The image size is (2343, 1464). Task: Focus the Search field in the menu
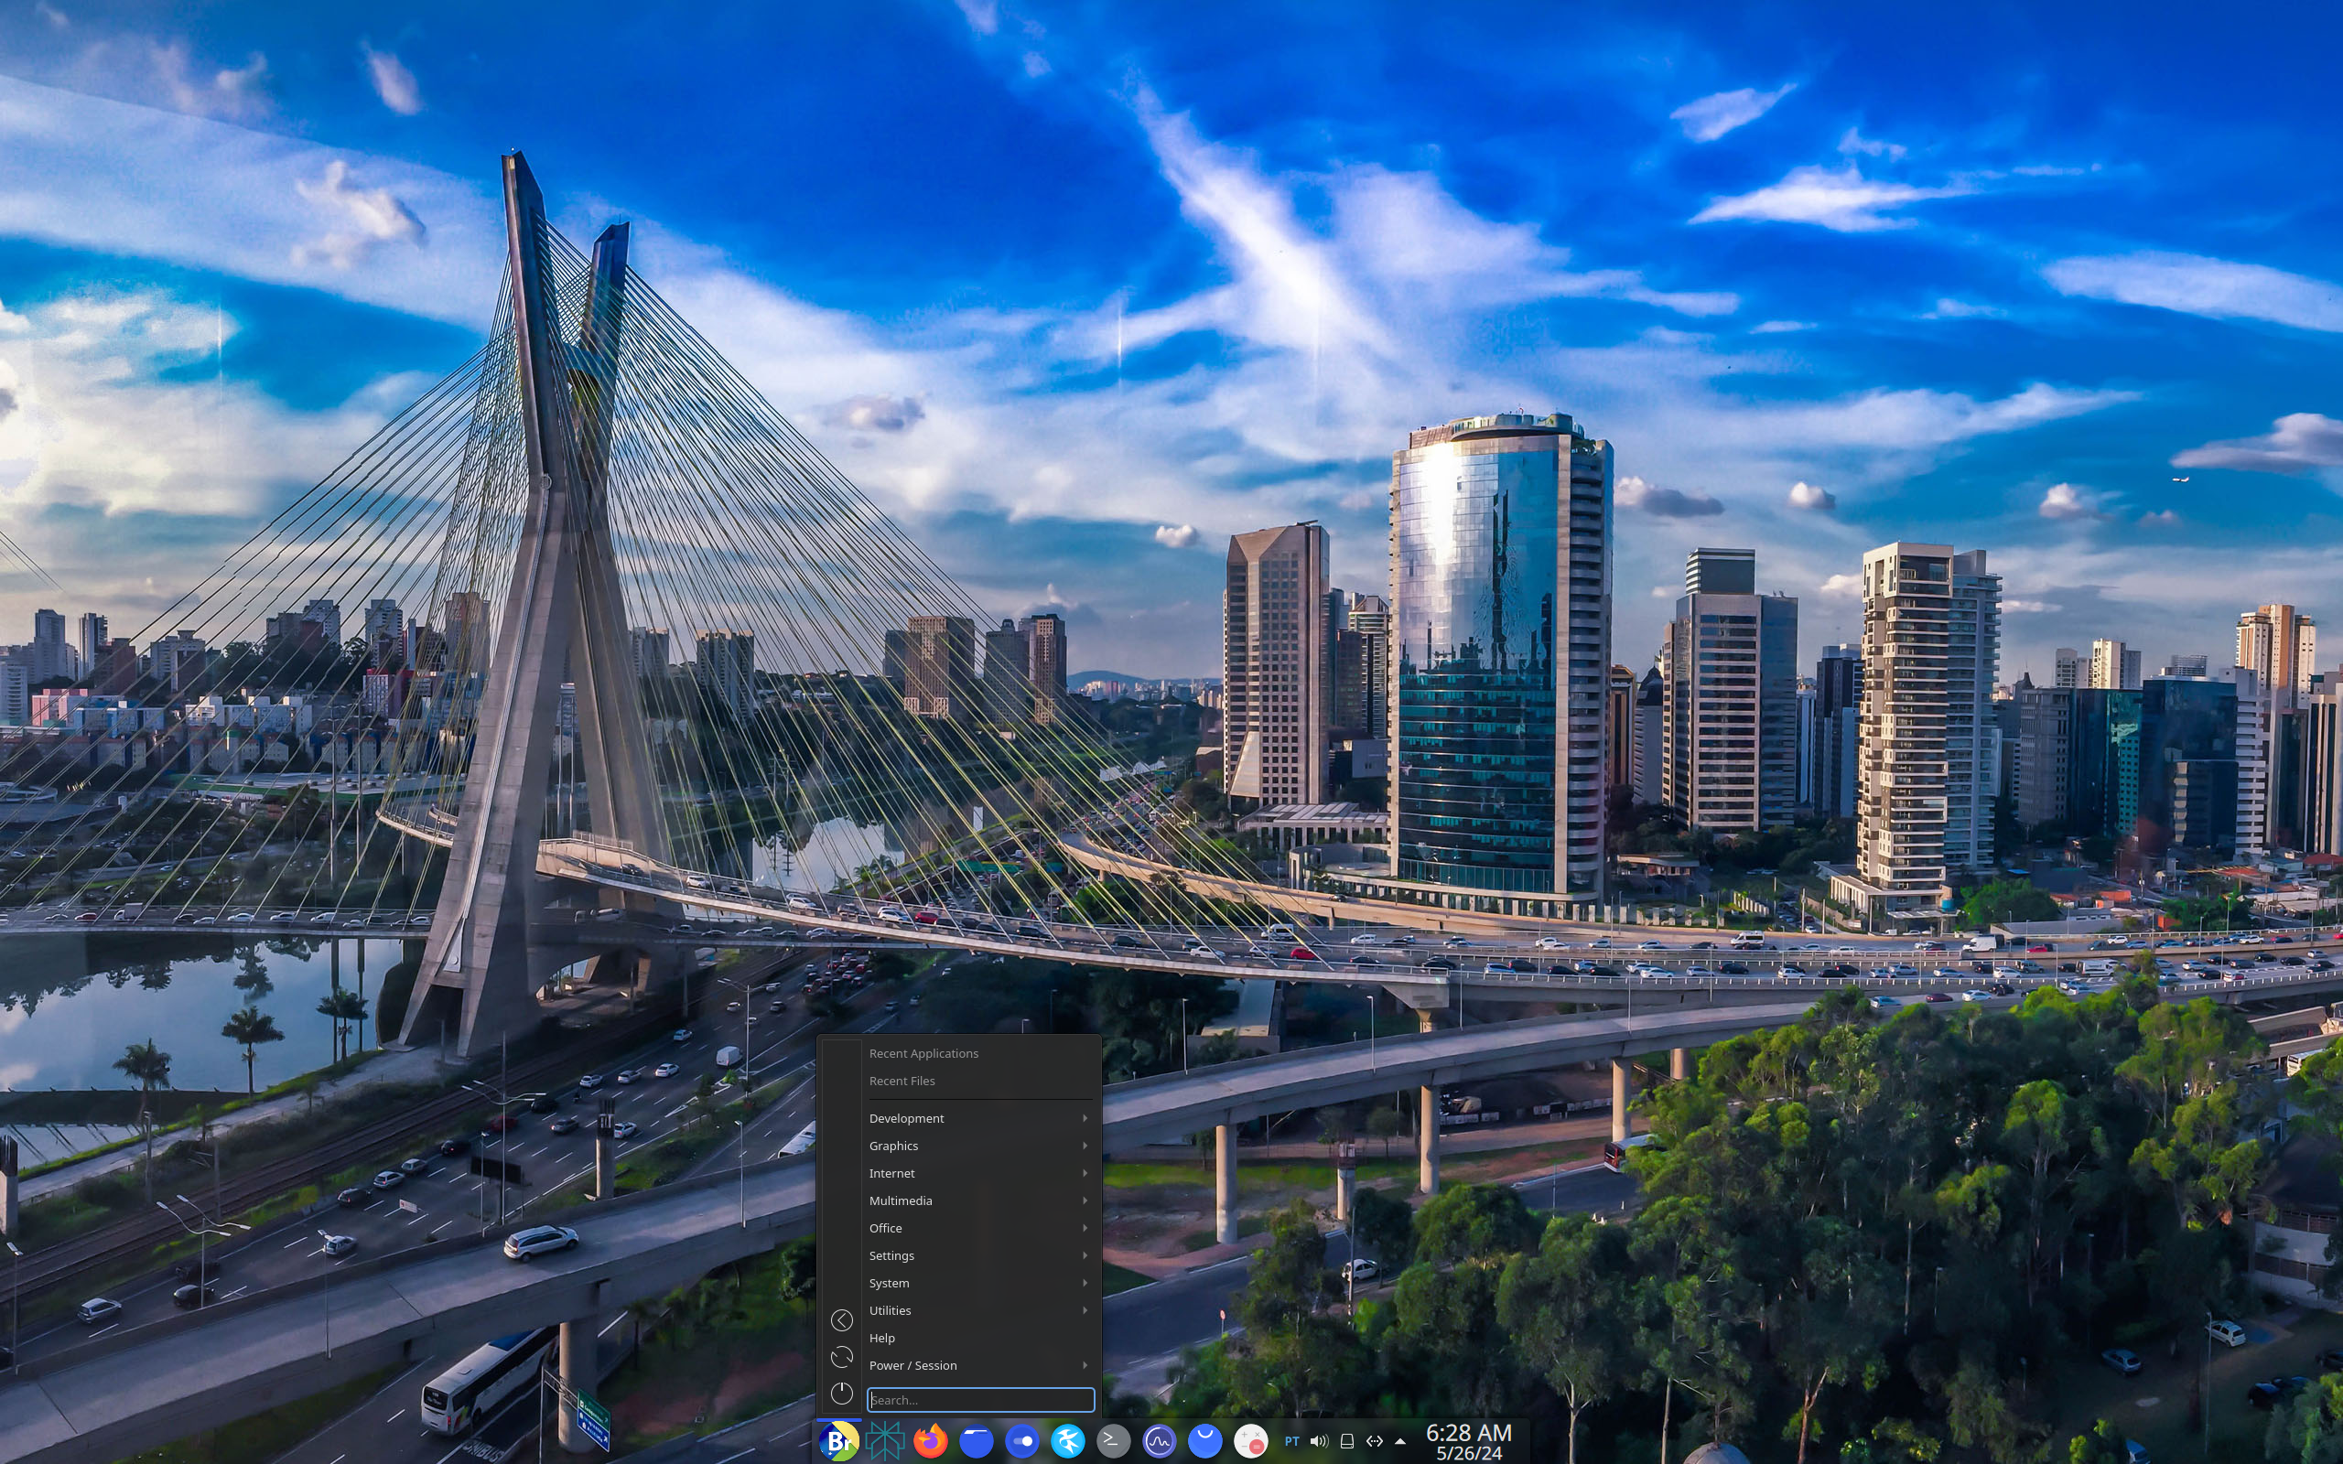(981, 1399)
